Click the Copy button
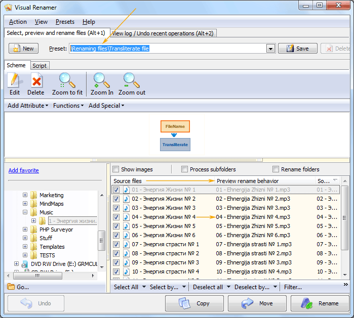The image size is (354, 318). [194, 303]
